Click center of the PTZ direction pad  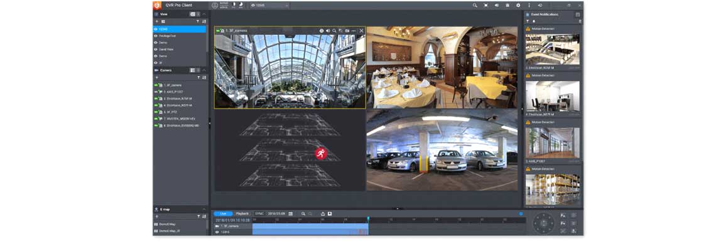pos(544,223)
